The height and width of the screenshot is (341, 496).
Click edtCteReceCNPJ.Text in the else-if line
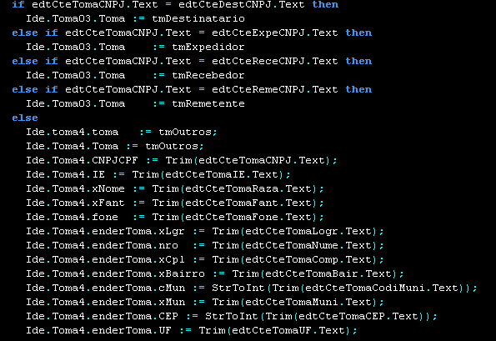pos(275,61)
